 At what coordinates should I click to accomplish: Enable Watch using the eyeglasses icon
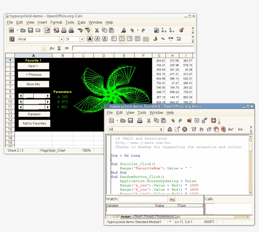(x=232, y=129)
